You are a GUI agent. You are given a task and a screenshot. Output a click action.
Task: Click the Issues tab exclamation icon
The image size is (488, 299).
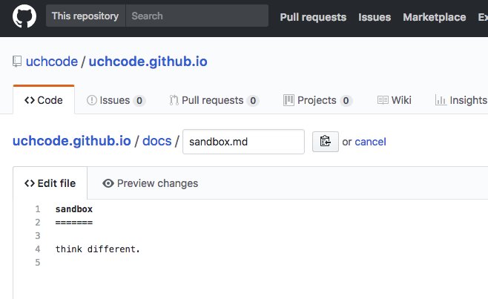(92, 100)
